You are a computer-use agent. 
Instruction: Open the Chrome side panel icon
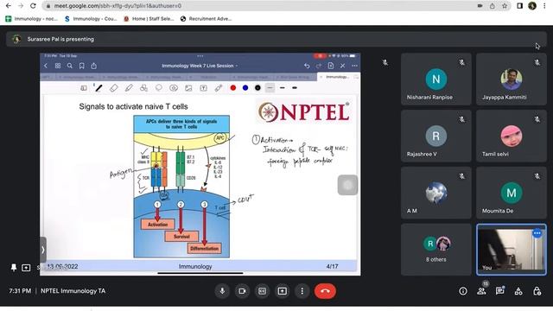520,6
